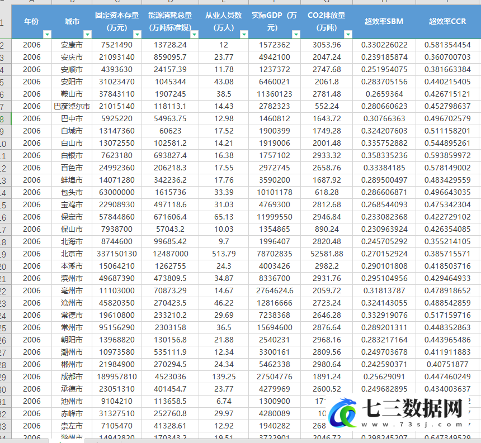The height and width of the screenshot is (443, 481).
Task: Open the 能源消耗总量 filter dropdown
Action: [x=194, y=34]
